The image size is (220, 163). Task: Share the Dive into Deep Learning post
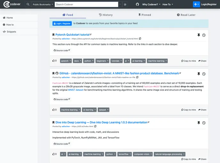[x=202, y=159]
